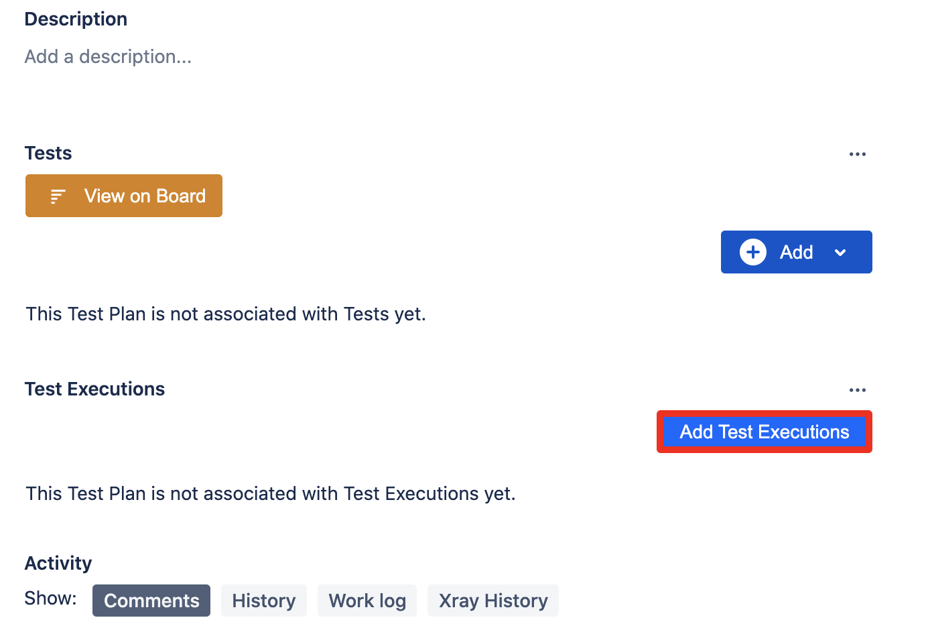Viewport: 926px width, 626px height.
Task: Expand options via the Tests three-dot control
Action: pos(858,153)
